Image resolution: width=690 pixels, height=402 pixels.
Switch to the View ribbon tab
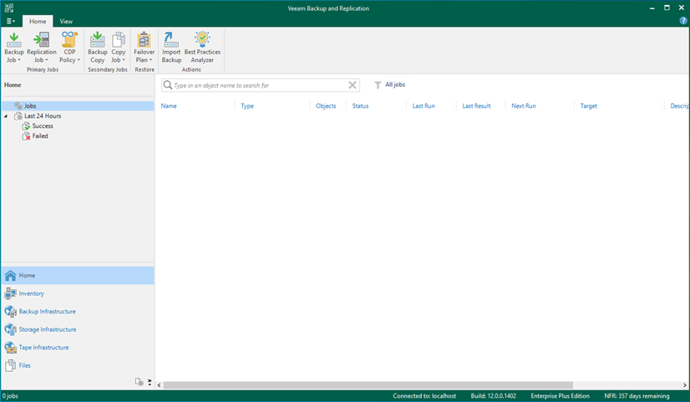pos(66,21)
